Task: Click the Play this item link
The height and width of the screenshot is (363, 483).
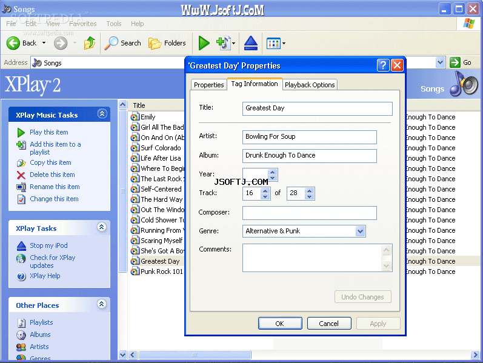Action: click(x=48, y=132)
